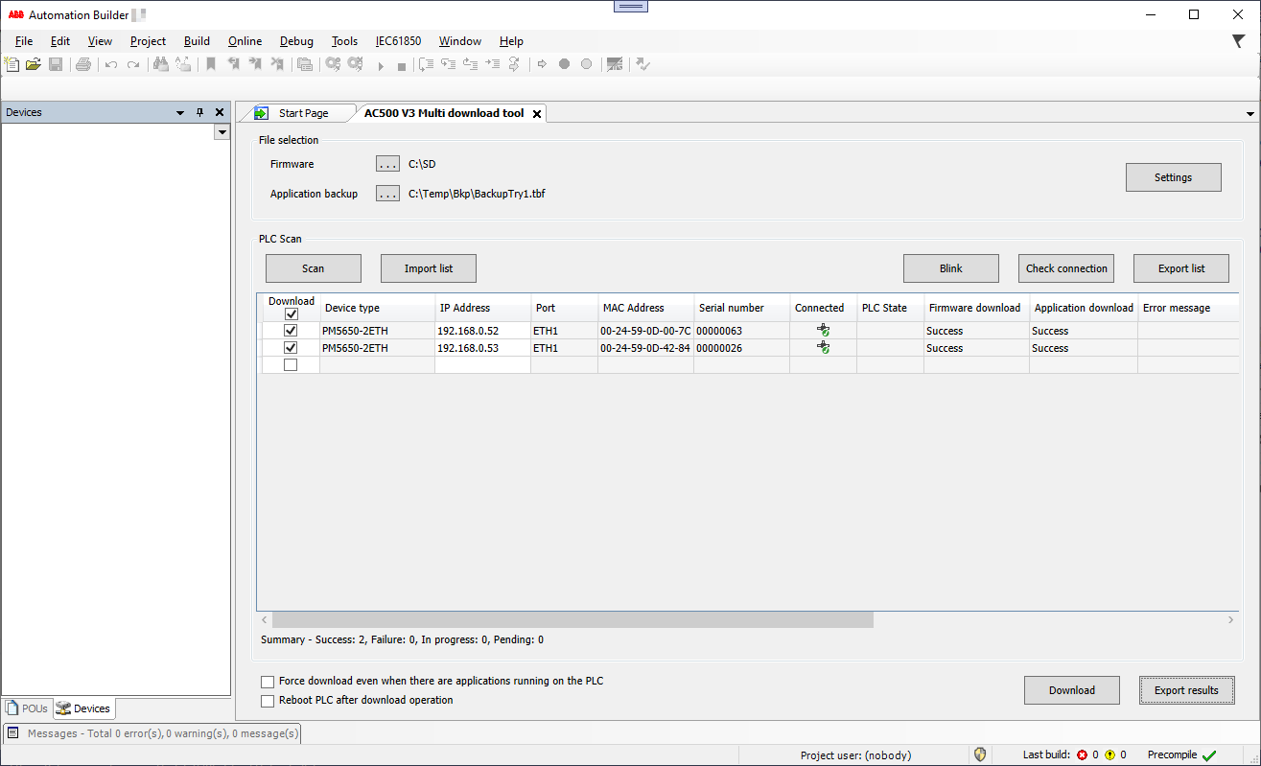The width and height of the screenshot is (1261, 766).
Task: Click the checkmark icon at toolbar end
Action: click(643, 64)
